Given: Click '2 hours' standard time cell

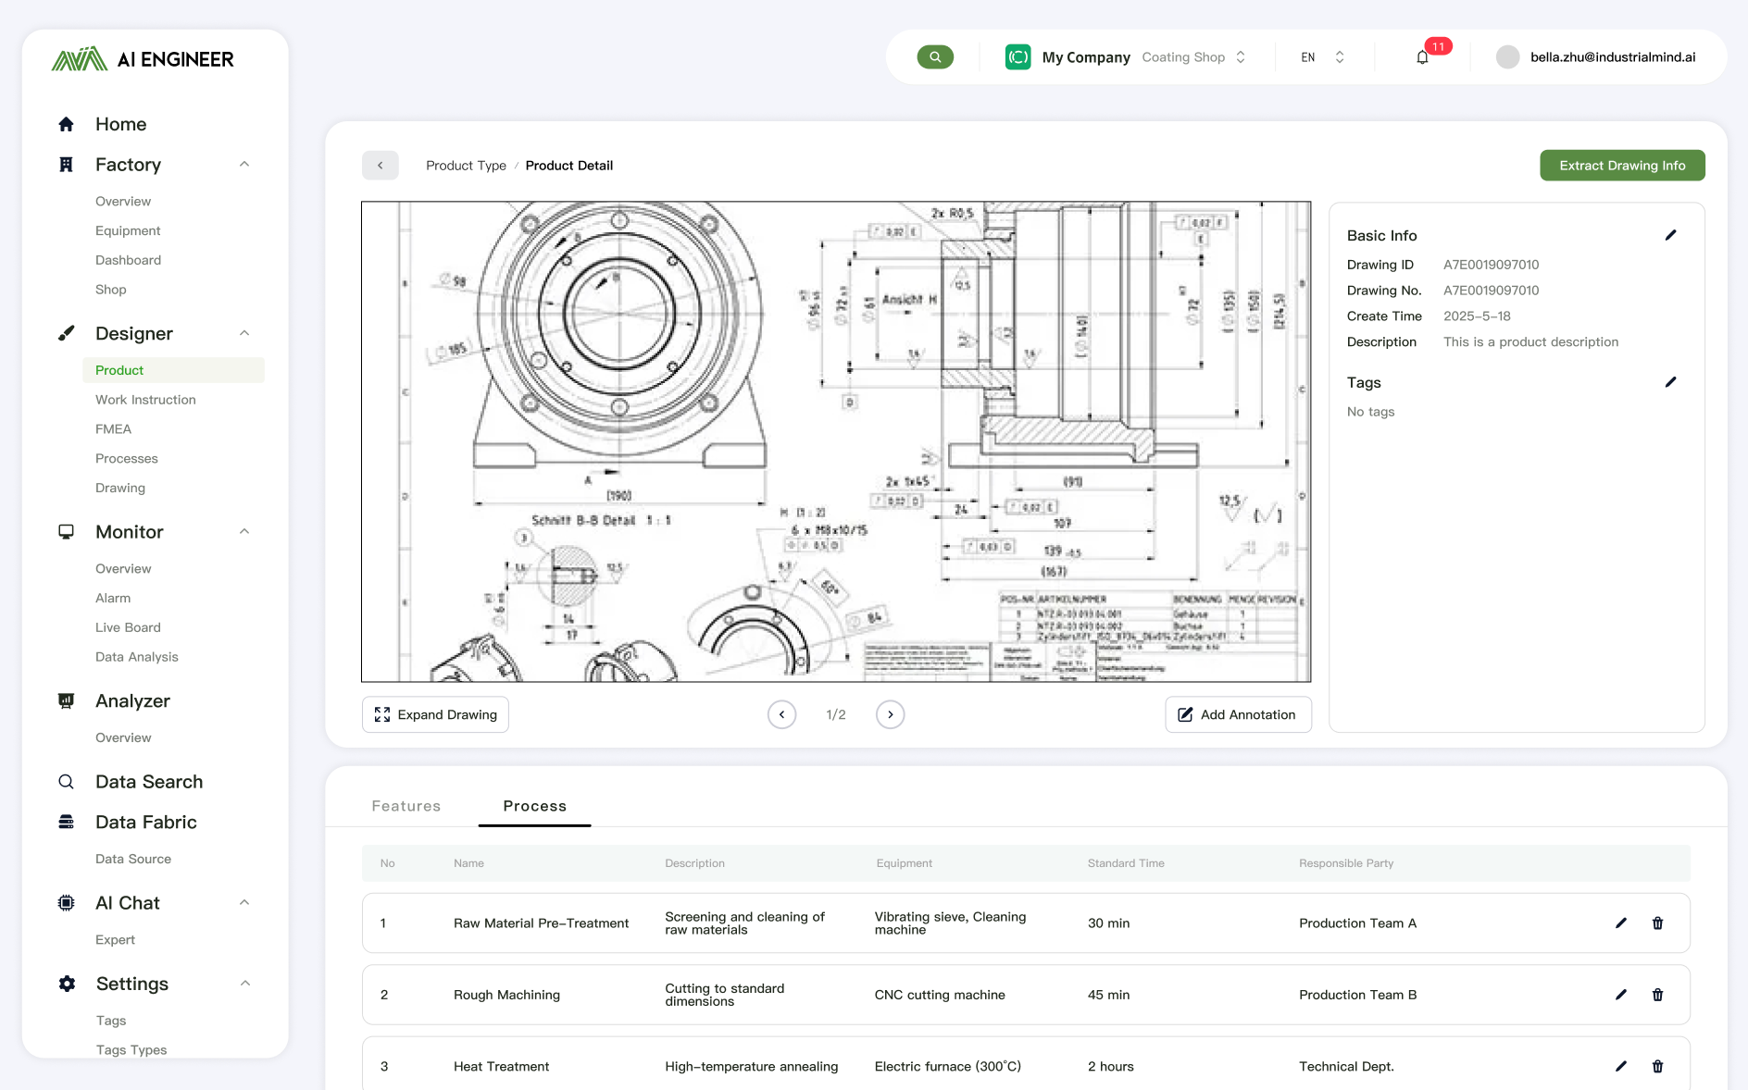Looking at the screenshot, I should 1111,1067.
